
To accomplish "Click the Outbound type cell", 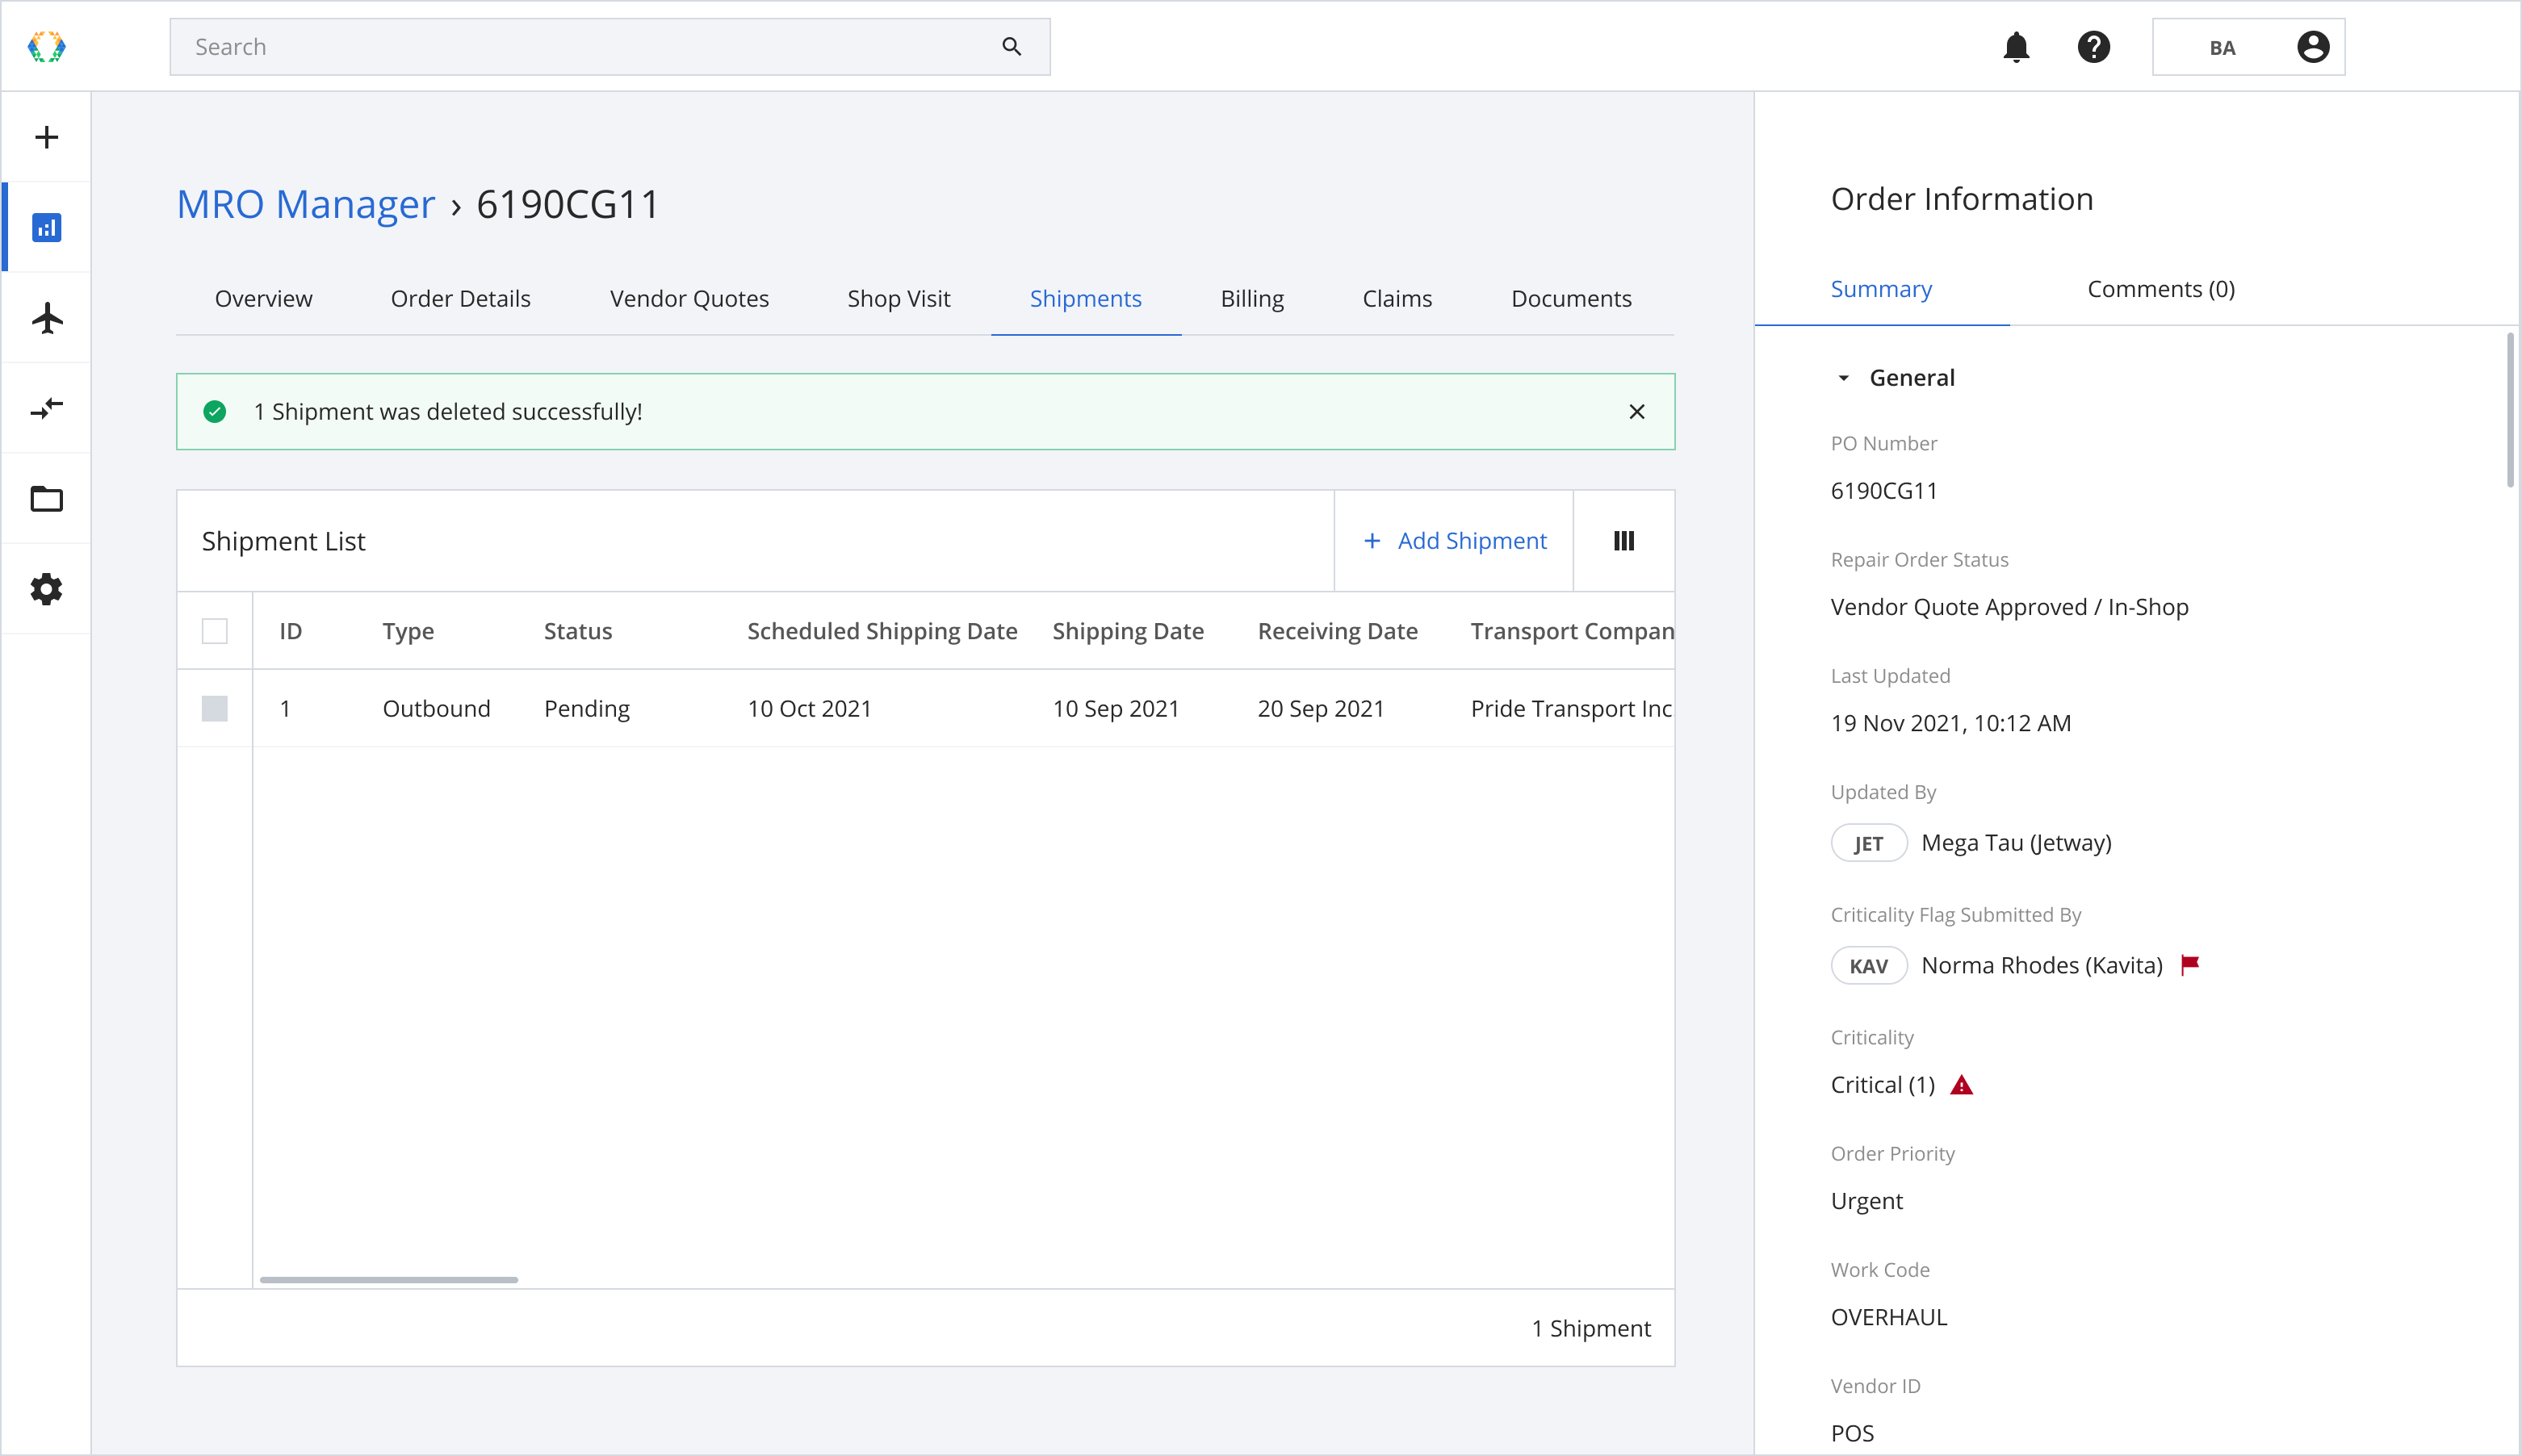I will click(437, 709).
